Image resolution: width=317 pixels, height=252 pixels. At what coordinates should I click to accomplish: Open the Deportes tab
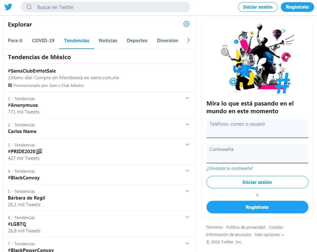[x=137, y=41]
